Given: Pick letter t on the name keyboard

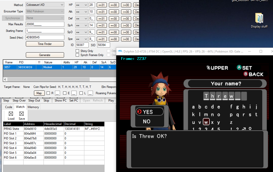Looking at the screenshot, I should point(256,114).
